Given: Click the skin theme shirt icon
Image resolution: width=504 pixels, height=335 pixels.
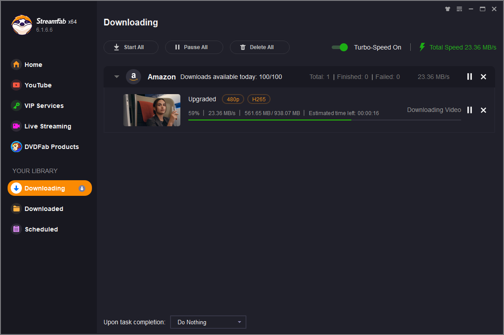Looking at the screenshot, I should (x=448, y=9).
